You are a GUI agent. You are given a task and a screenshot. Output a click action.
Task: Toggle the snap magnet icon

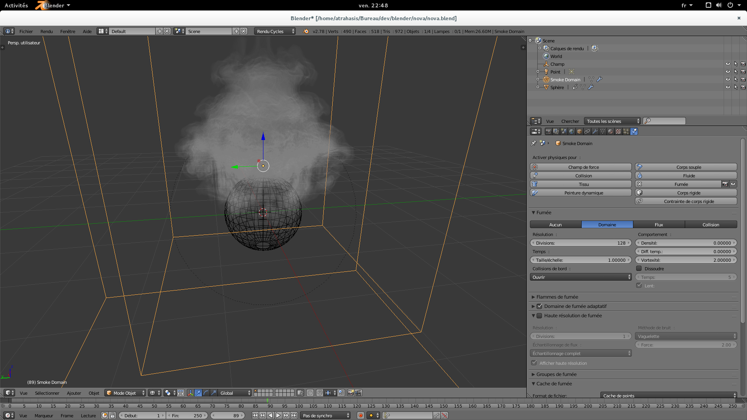point(319,393)
